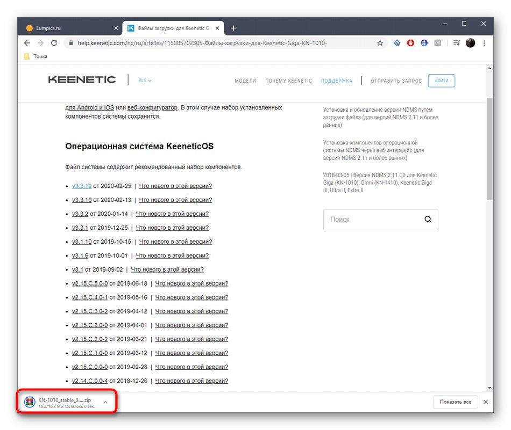The width and height of the screenshot is (511, 430).
Task: Open the Точка bookmarks folder
Action: (x=36, y=56)
